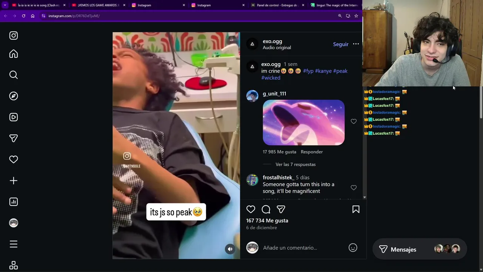This screenshot has height=272, width=483.
Task: Open the Search magnifier in sidebar
Action: [14, 75]
